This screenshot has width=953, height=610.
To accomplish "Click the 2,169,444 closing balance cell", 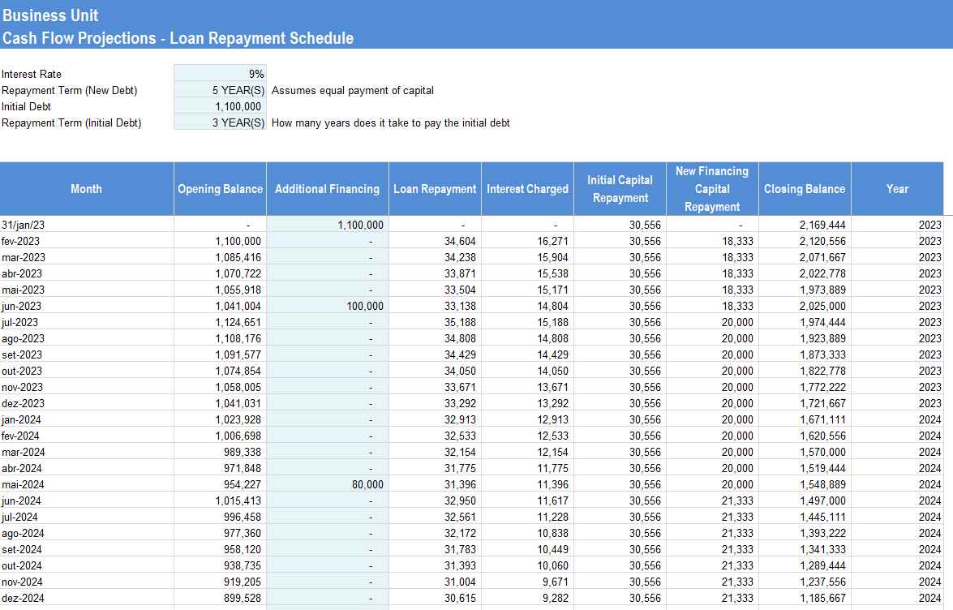I will click(804, 225).
